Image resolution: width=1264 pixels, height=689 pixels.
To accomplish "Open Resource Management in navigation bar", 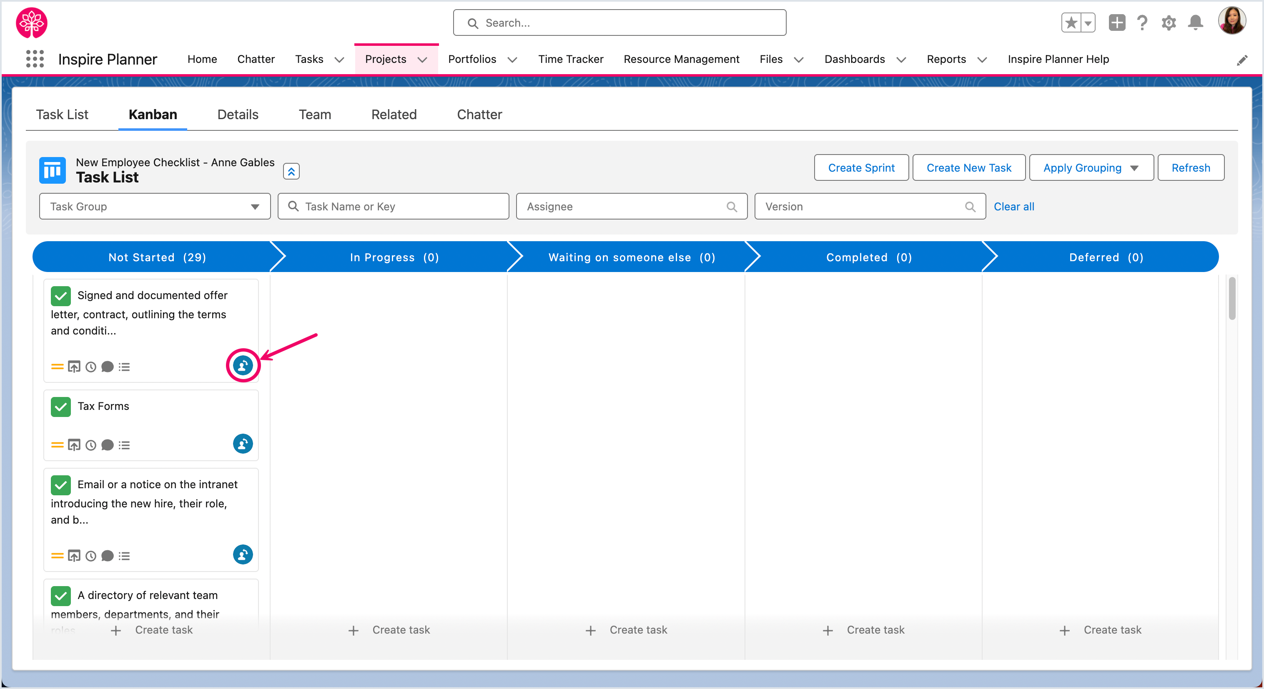I will [x=682, y=59].
